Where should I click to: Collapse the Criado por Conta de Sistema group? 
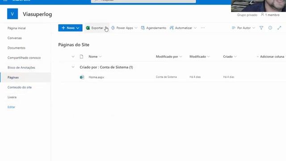(73, 67)
